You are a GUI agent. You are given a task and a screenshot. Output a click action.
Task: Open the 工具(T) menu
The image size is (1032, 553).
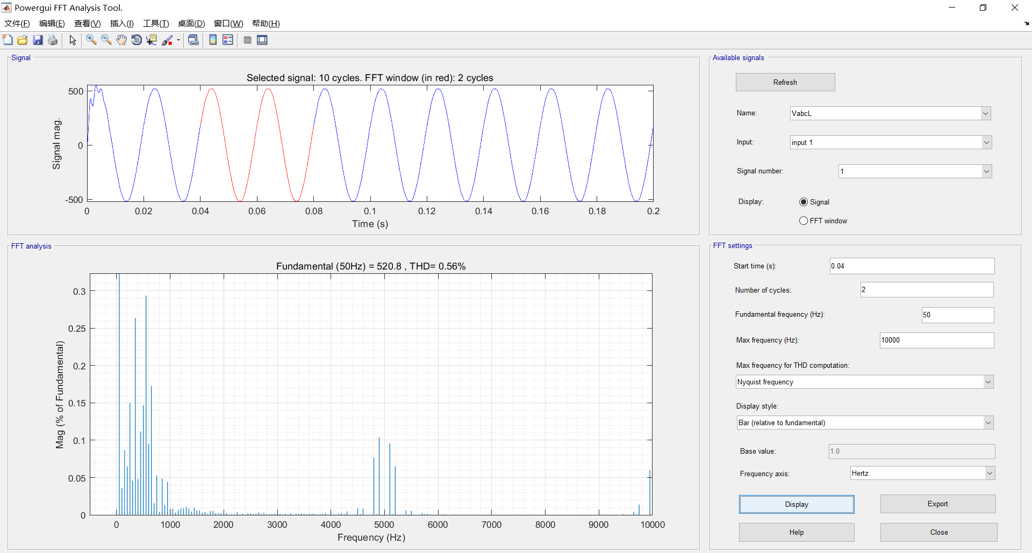coord(156,24)
